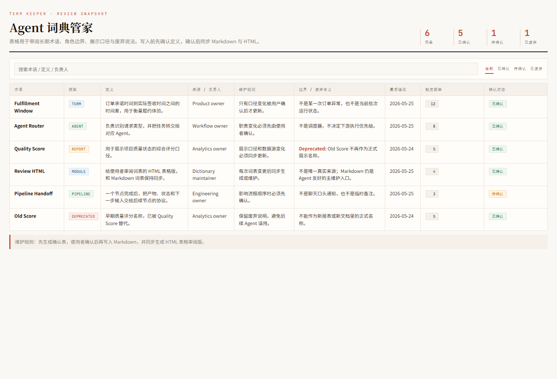
Task: Click the rule text 职责变化必须先由使用者确认
Action: point(262,130)
